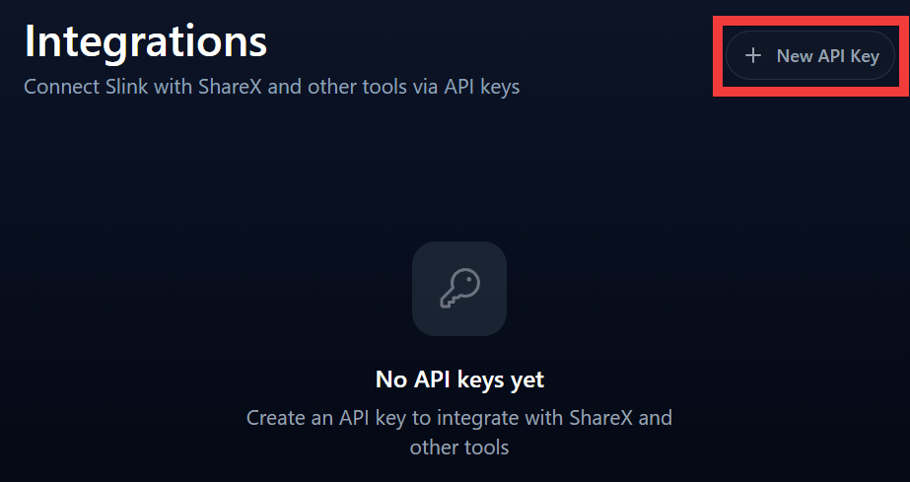910x482 pixels.
Task: Click the New API Key button
Action: [x=809, y=56]
